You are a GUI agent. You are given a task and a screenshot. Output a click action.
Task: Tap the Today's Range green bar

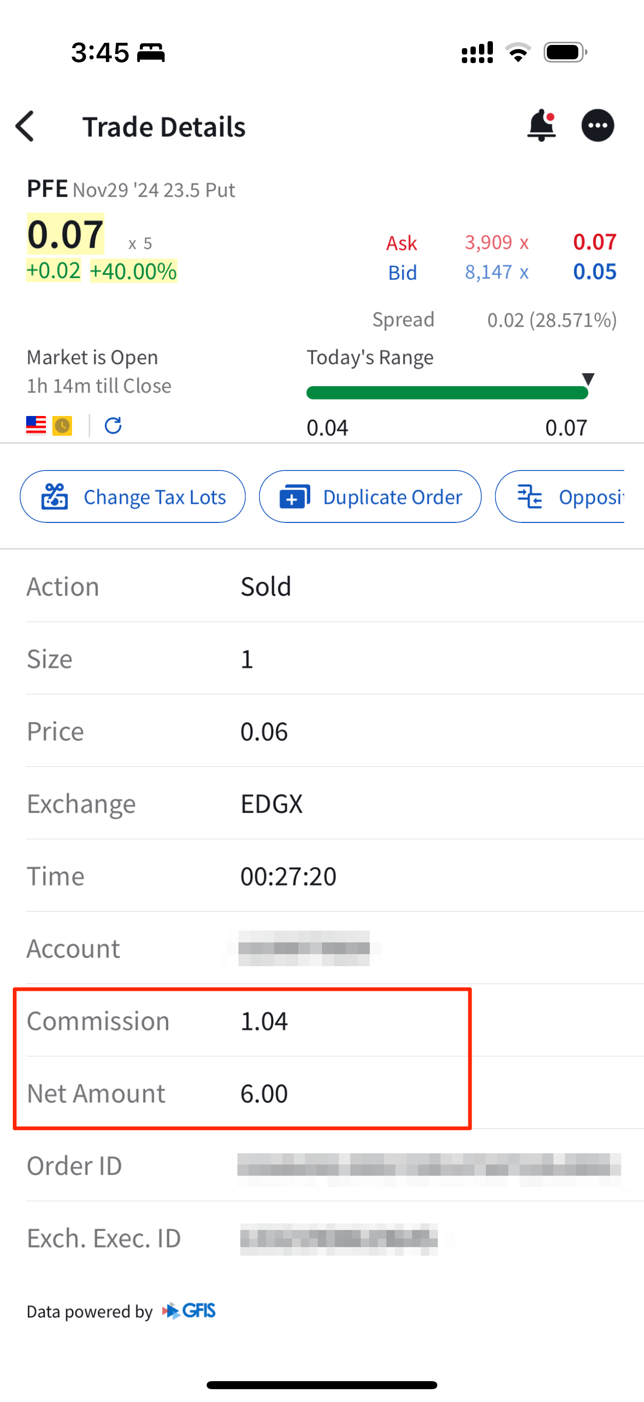point(447,393)
